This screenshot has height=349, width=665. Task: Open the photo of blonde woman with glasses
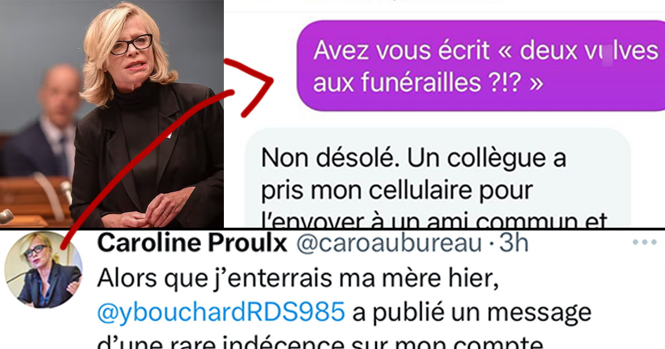pos(111,114)
